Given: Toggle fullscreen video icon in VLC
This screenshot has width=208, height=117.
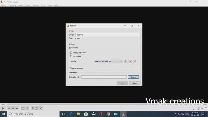Looking at the screenshot, I should click(23, 108).
